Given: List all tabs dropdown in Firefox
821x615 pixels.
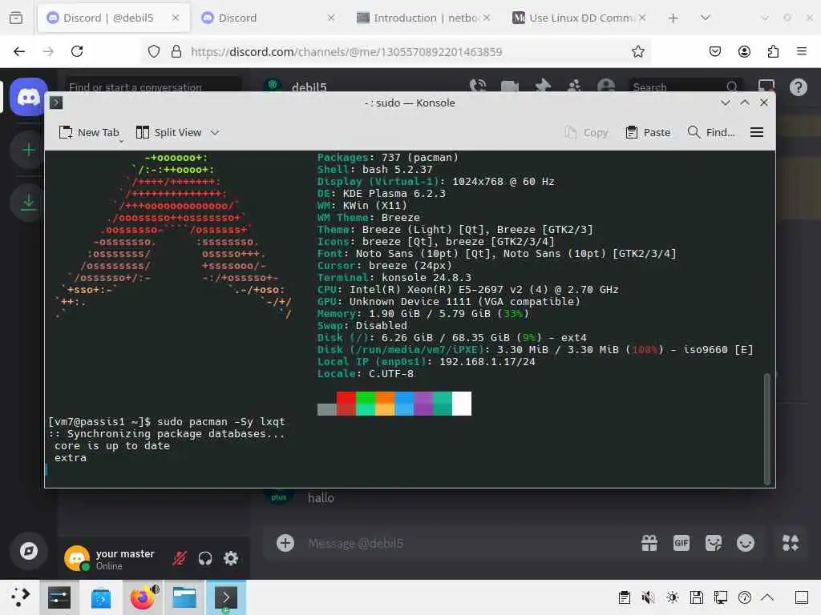Looking at the screenshot, I should pos(706,18).
